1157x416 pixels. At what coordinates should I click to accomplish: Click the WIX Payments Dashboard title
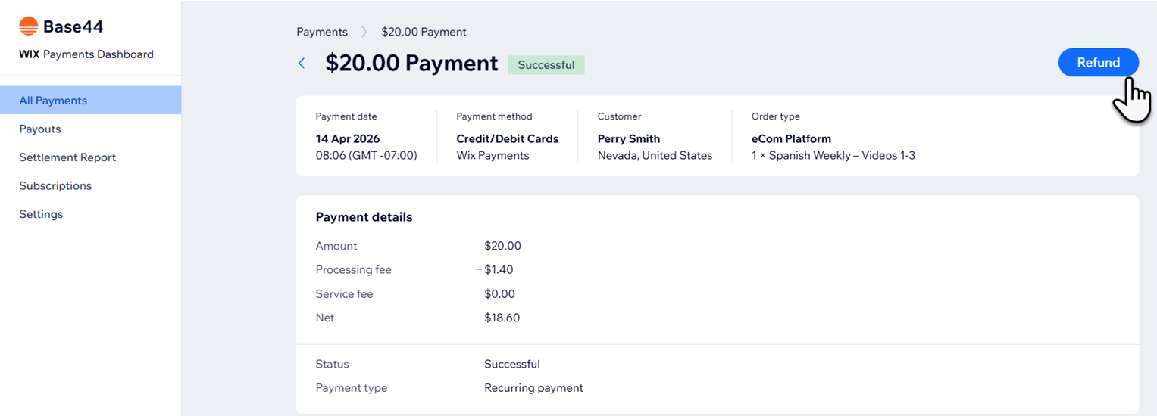[x=86, y=54]
